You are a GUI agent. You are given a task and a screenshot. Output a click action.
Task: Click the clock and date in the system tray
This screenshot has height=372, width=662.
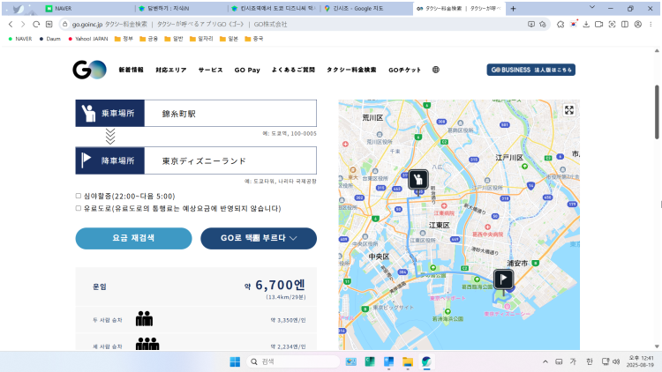tap(640, 361)
